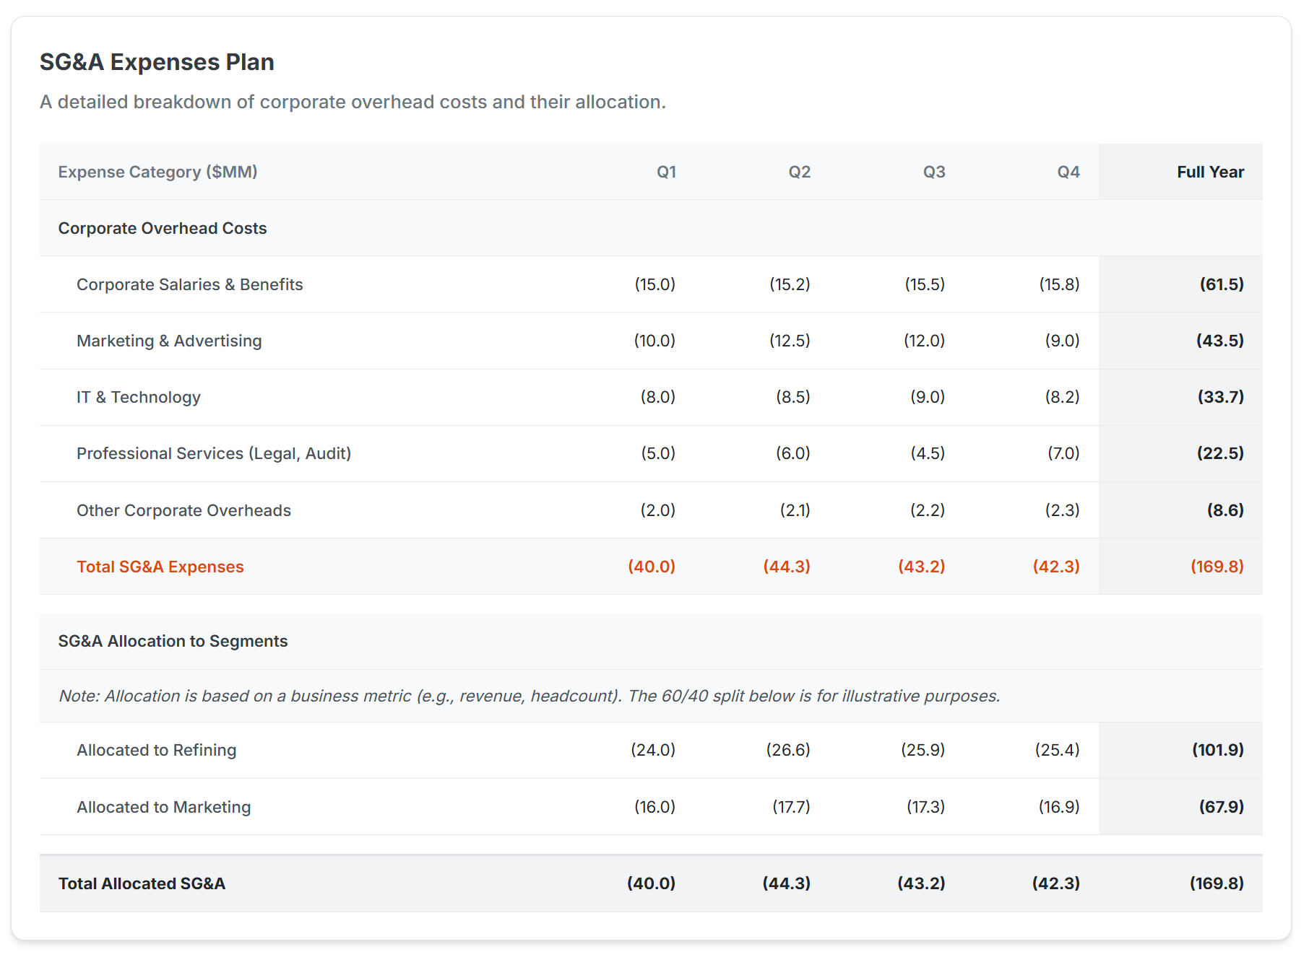Click Professional Services Q2 value (6.0)
Image resolution: width=1309 pixels, height=965 pixels.
click(793, 453)
